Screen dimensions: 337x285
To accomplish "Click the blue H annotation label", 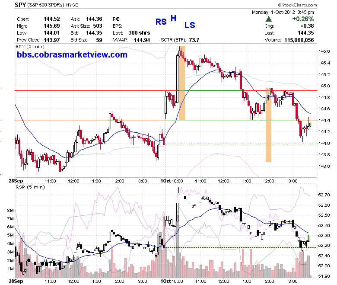I will tap(173, 18).
